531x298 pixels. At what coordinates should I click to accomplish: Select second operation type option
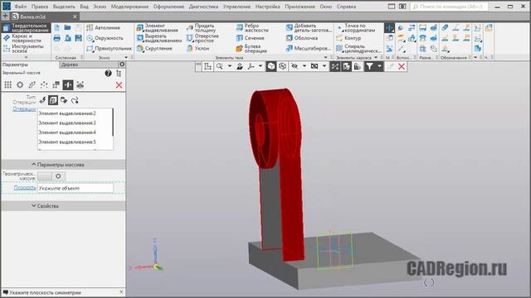pos(53,100)
